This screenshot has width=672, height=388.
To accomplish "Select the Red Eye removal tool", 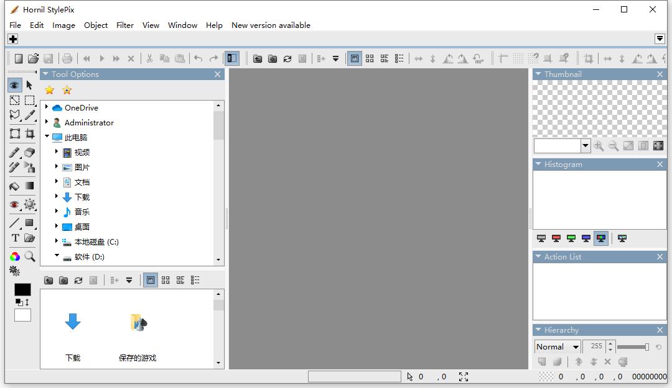I will pos(15,204).
